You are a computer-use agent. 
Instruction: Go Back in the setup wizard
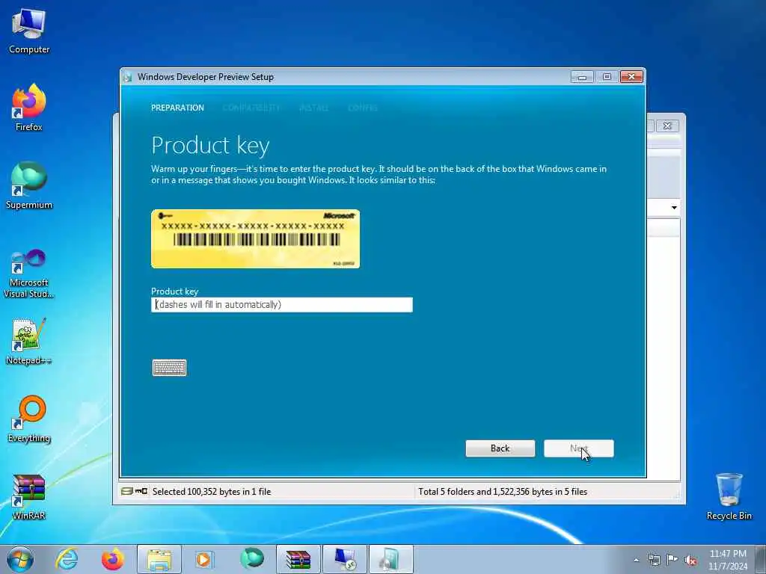[x=500, y=448]
